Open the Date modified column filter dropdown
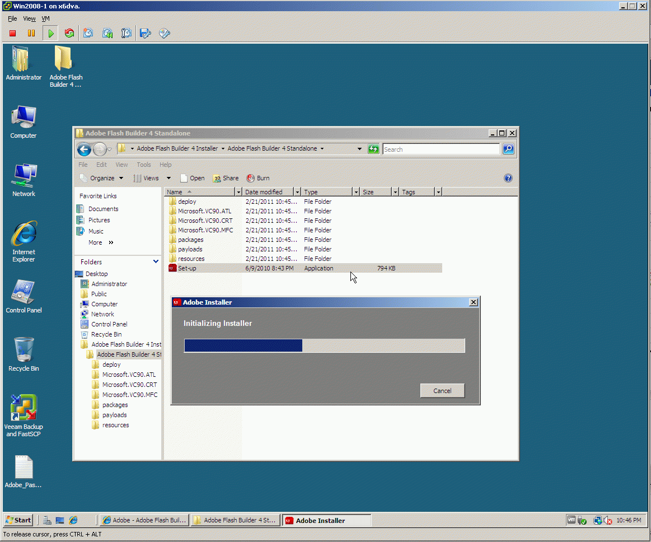This screenshot has width=651, height=542. point(297,192)
